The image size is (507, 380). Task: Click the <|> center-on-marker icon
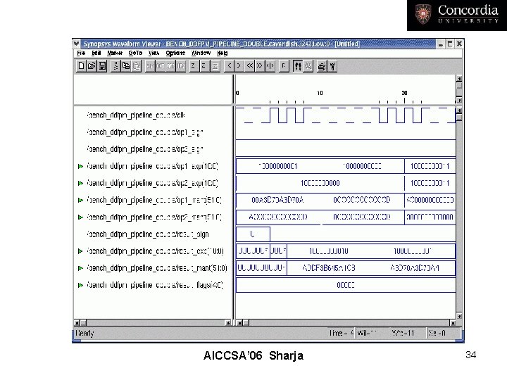pyautogui.click(x=270, y=66)
